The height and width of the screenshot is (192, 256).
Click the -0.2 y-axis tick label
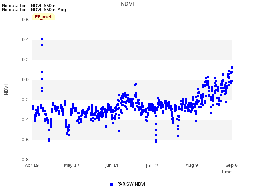pyautogui.click(x=24, y=100)
